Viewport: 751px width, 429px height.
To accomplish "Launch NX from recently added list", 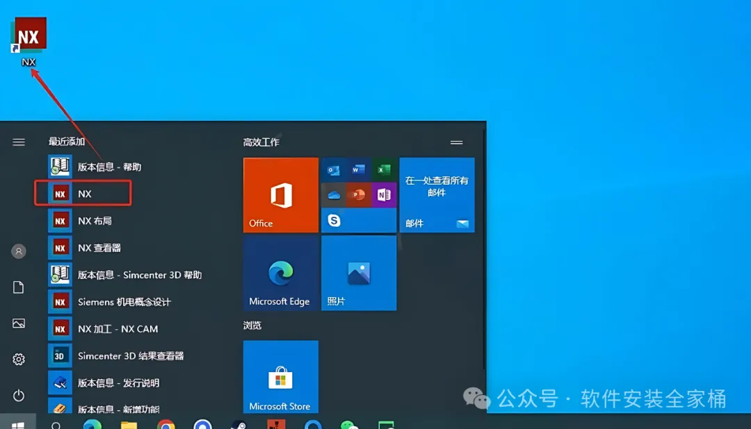I will click(82, 194).
